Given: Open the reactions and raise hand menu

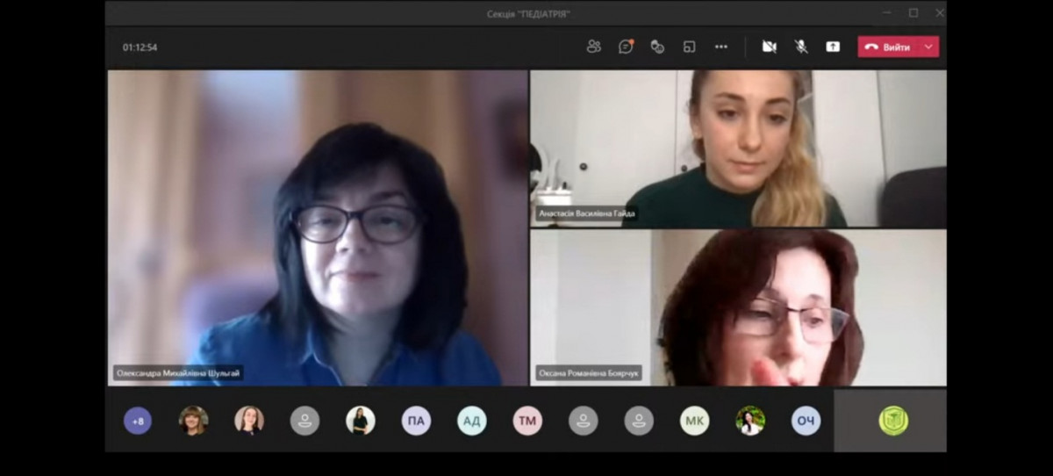Looking at the screenshot, I should (657, 47).
